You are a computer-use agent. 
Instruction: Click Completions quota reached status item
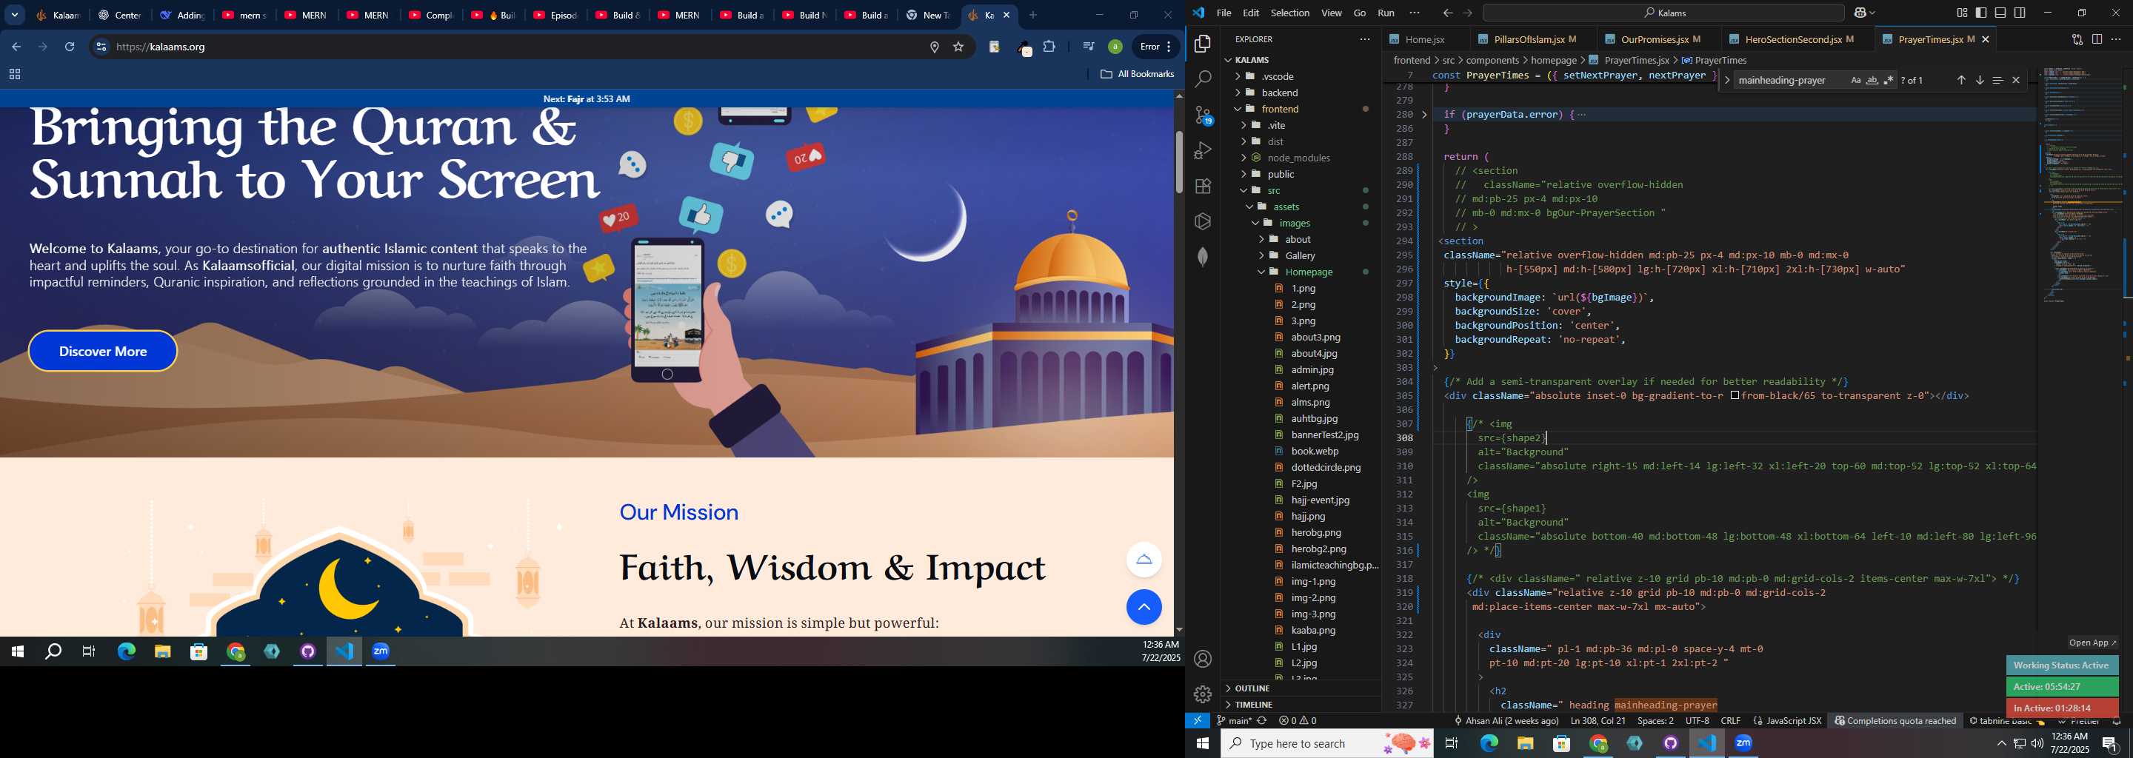(1895, 721)
